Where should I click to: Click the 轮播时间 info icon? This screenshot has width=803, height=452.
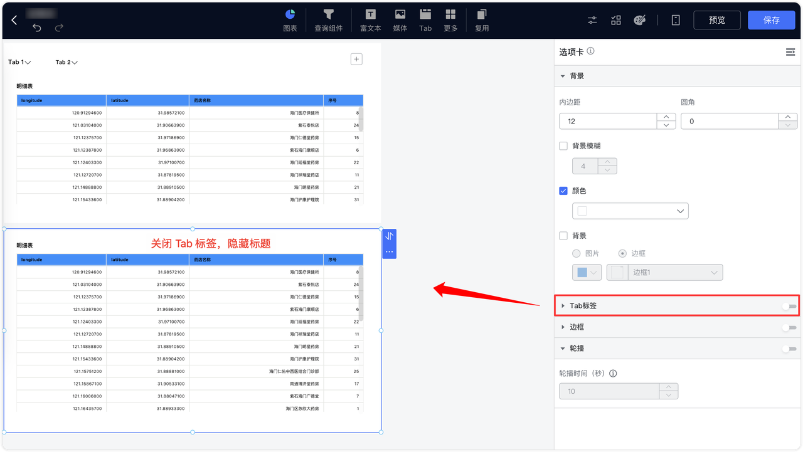613,373
